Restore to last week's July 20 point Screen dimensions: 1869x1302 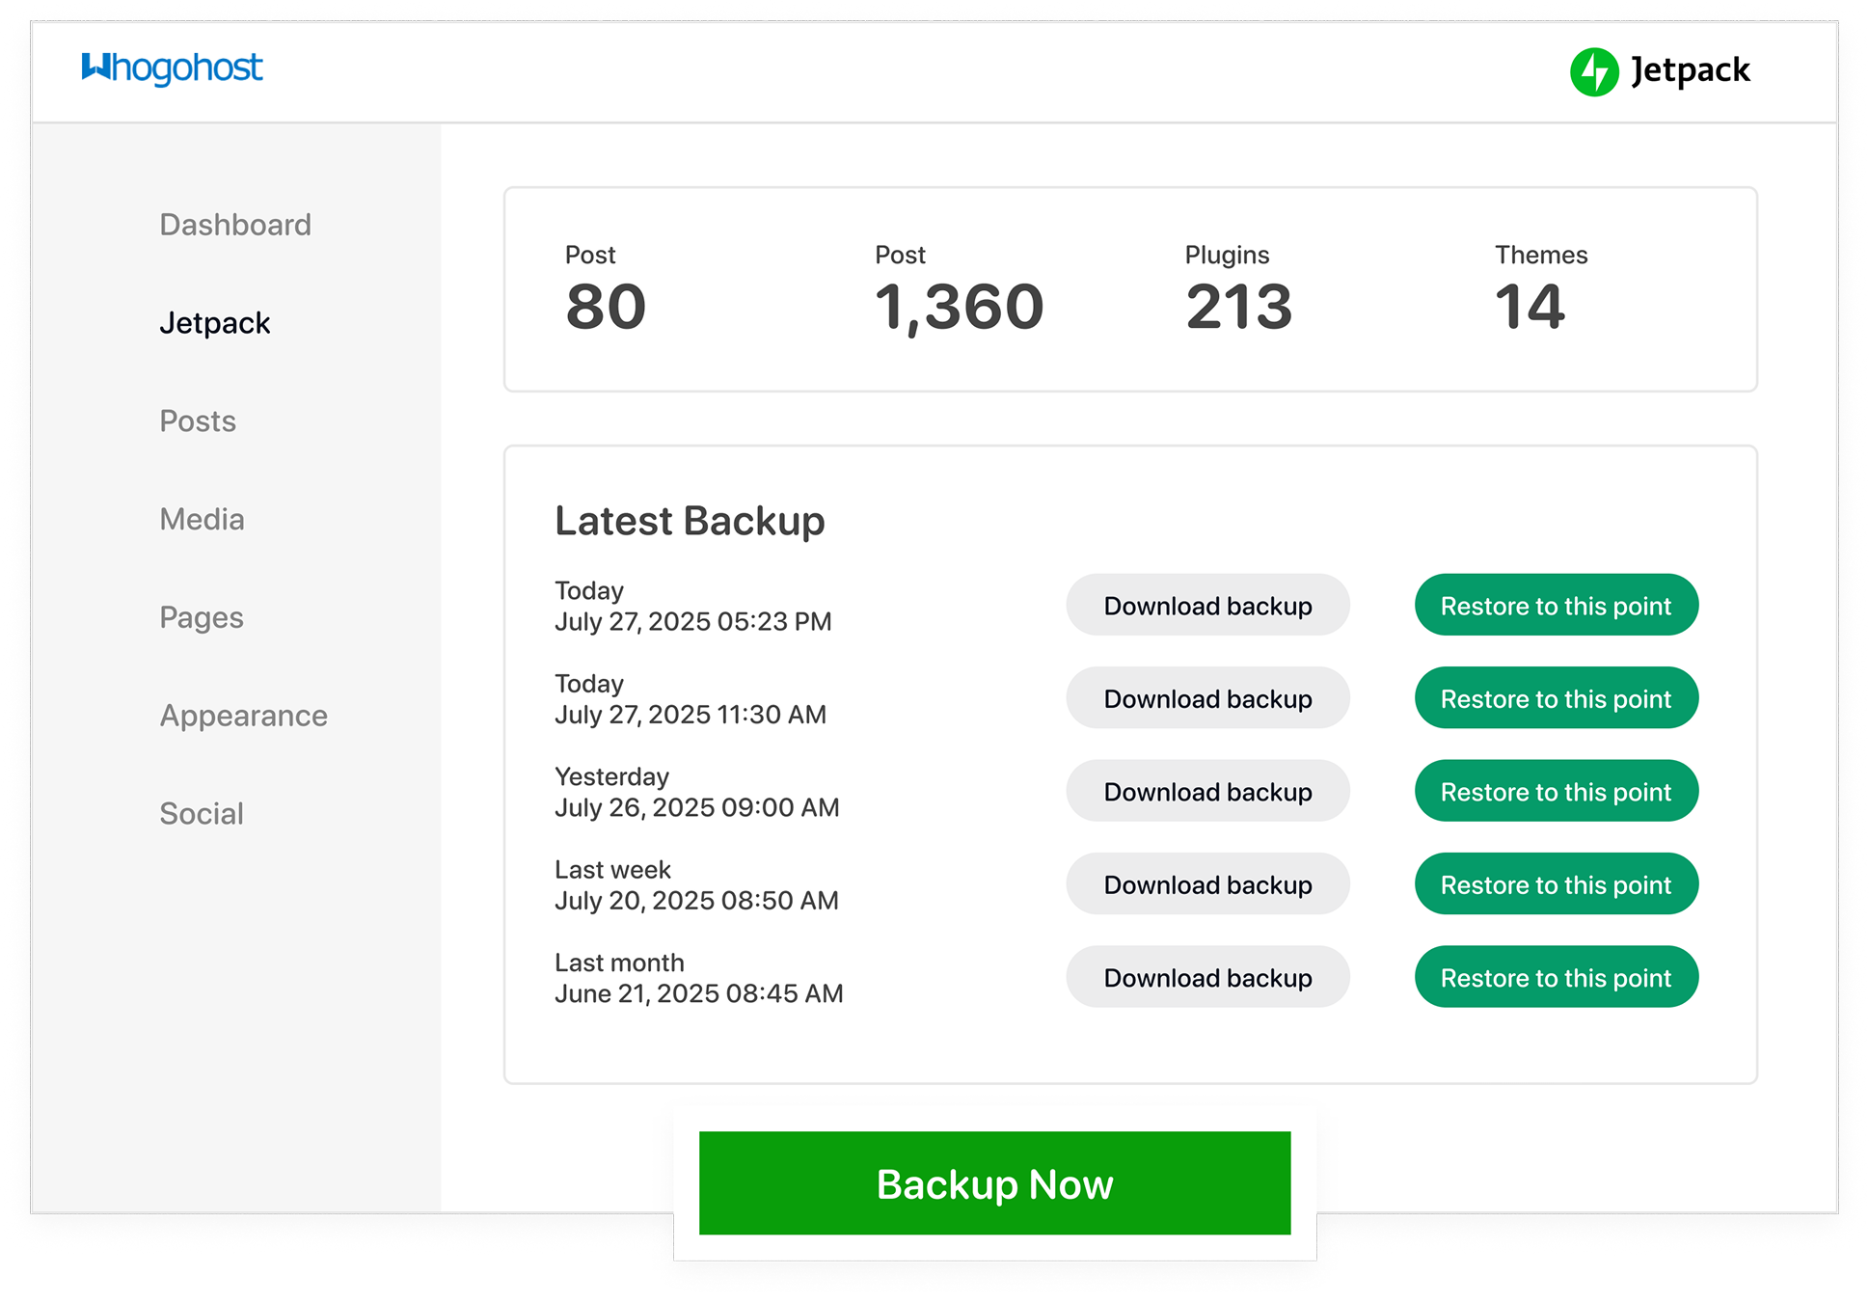coord(1556,884)
